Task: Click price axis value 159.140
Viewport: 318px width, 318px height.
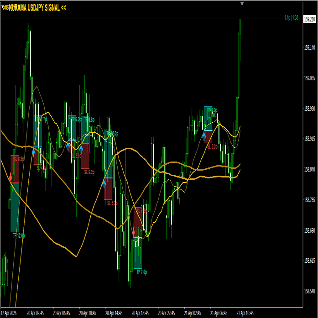Action: tap(309, 47)
